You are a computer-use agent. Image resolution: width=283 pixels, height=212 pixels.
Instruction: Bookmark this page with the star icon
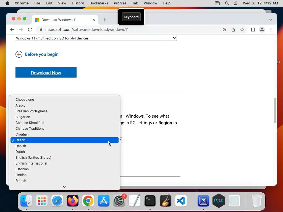tap(242, 30)
